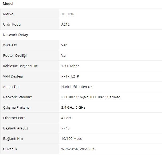
Task: Click the TP-LINK brand value
Action: tap(68, 14)
